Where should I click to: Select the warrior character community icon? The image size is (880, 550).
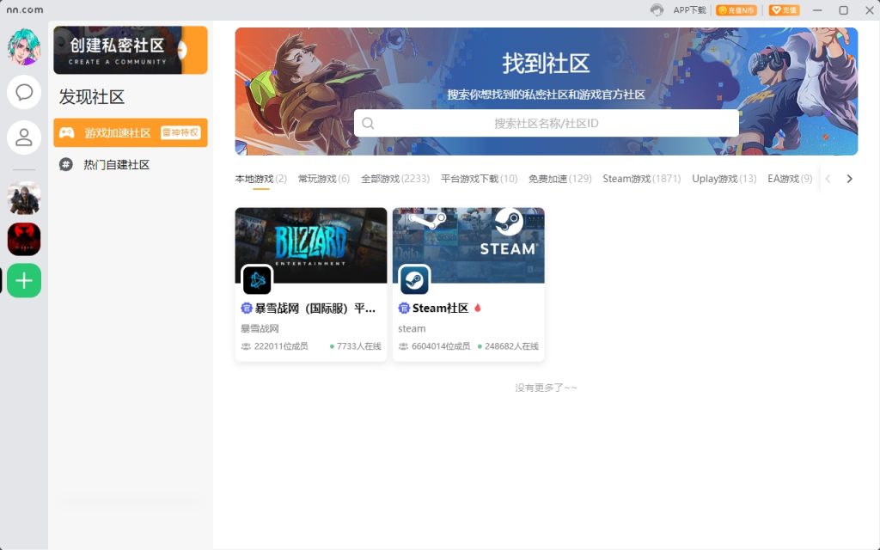(24, 199)
